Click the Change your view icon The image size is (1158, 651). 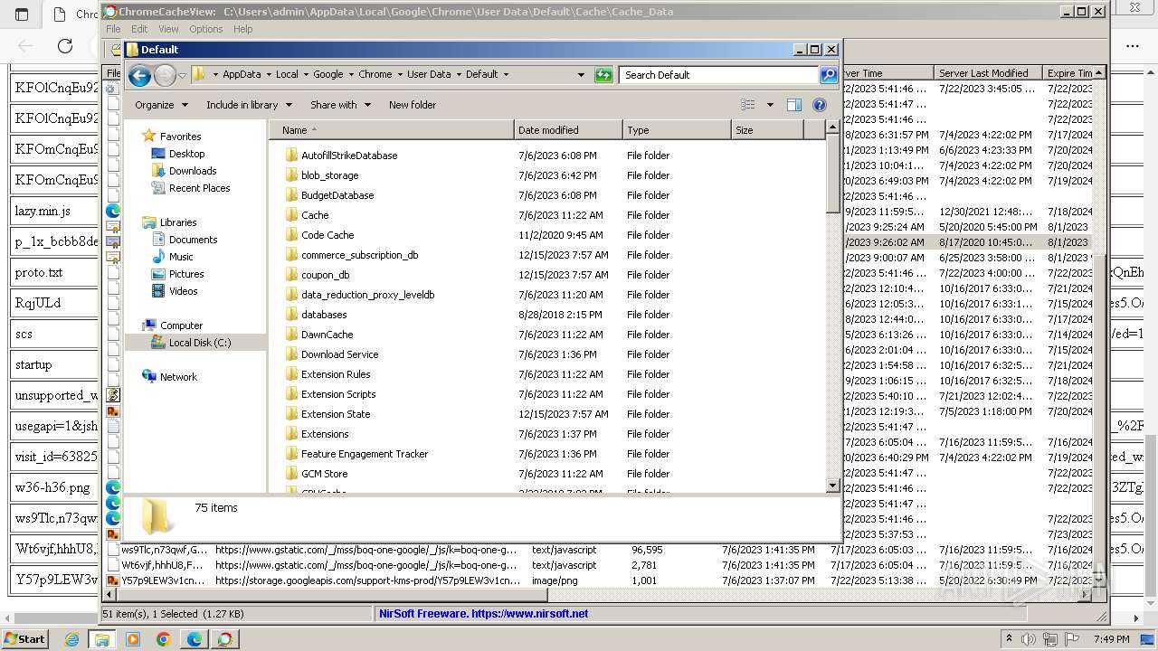[x=747, y=105]
